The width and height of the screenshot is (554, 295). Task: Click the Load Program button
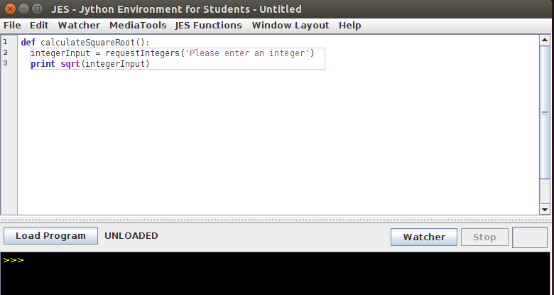tap(50, 236)
